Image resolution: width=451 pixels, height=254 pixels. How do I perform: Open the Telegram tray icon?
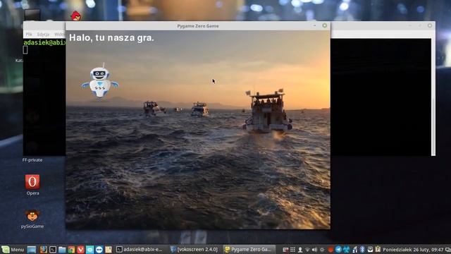338,249
